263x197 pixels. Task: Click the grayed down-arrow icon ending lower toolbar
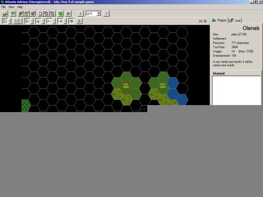[x=79, y=21]
